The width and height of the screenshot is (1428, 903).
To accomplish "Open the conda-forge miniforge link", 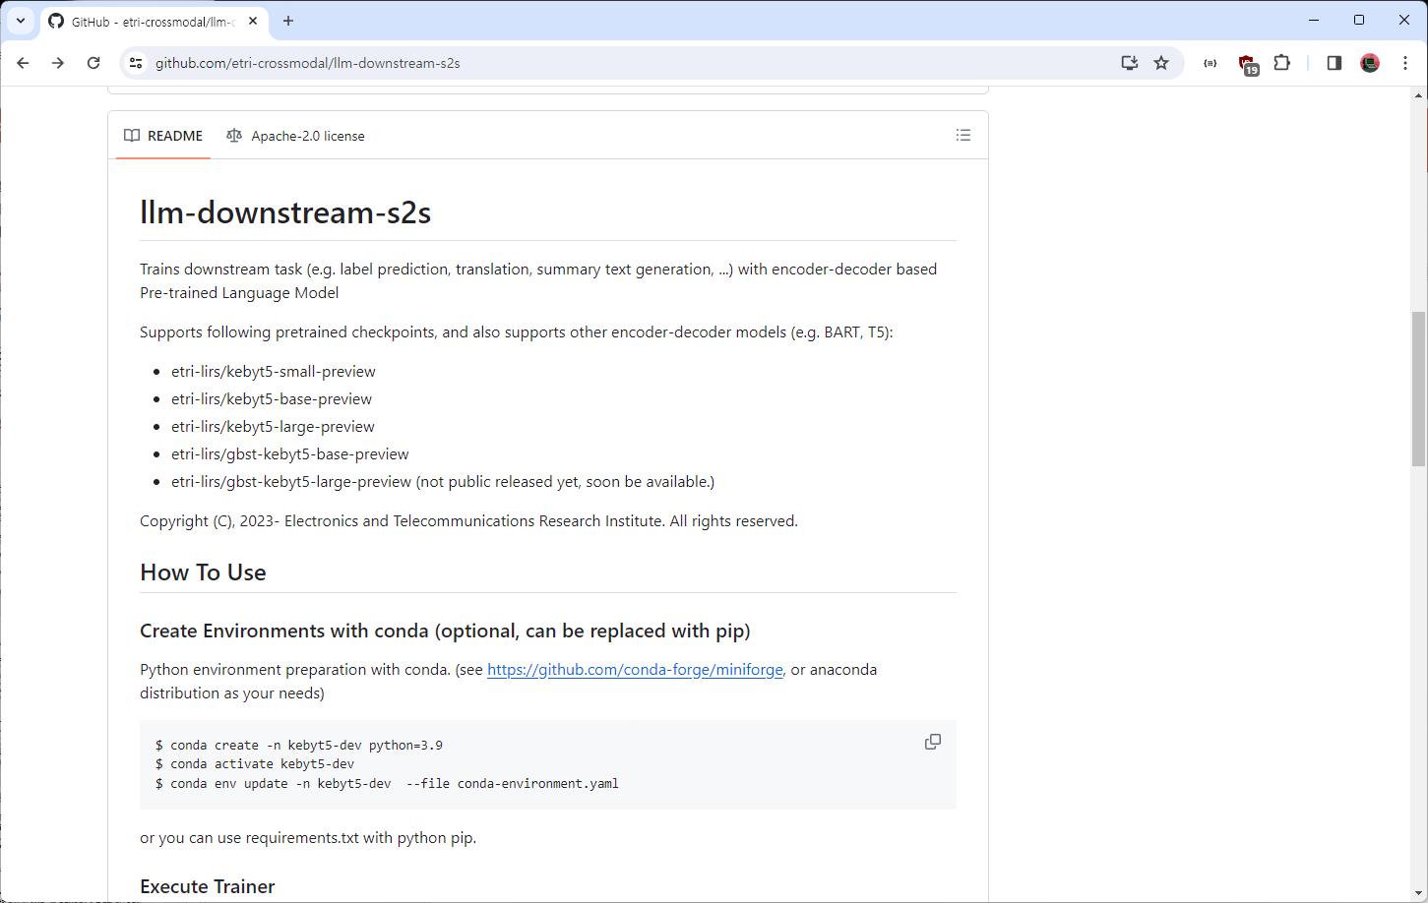I will point(635,670).
